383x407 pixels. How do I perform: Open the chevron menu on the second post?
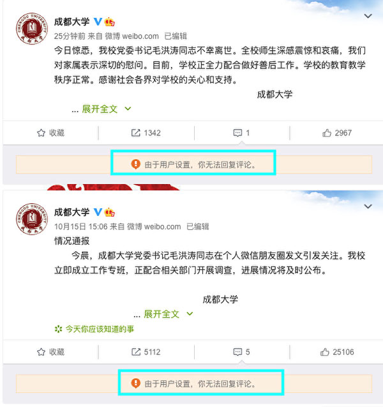[368, 206]
